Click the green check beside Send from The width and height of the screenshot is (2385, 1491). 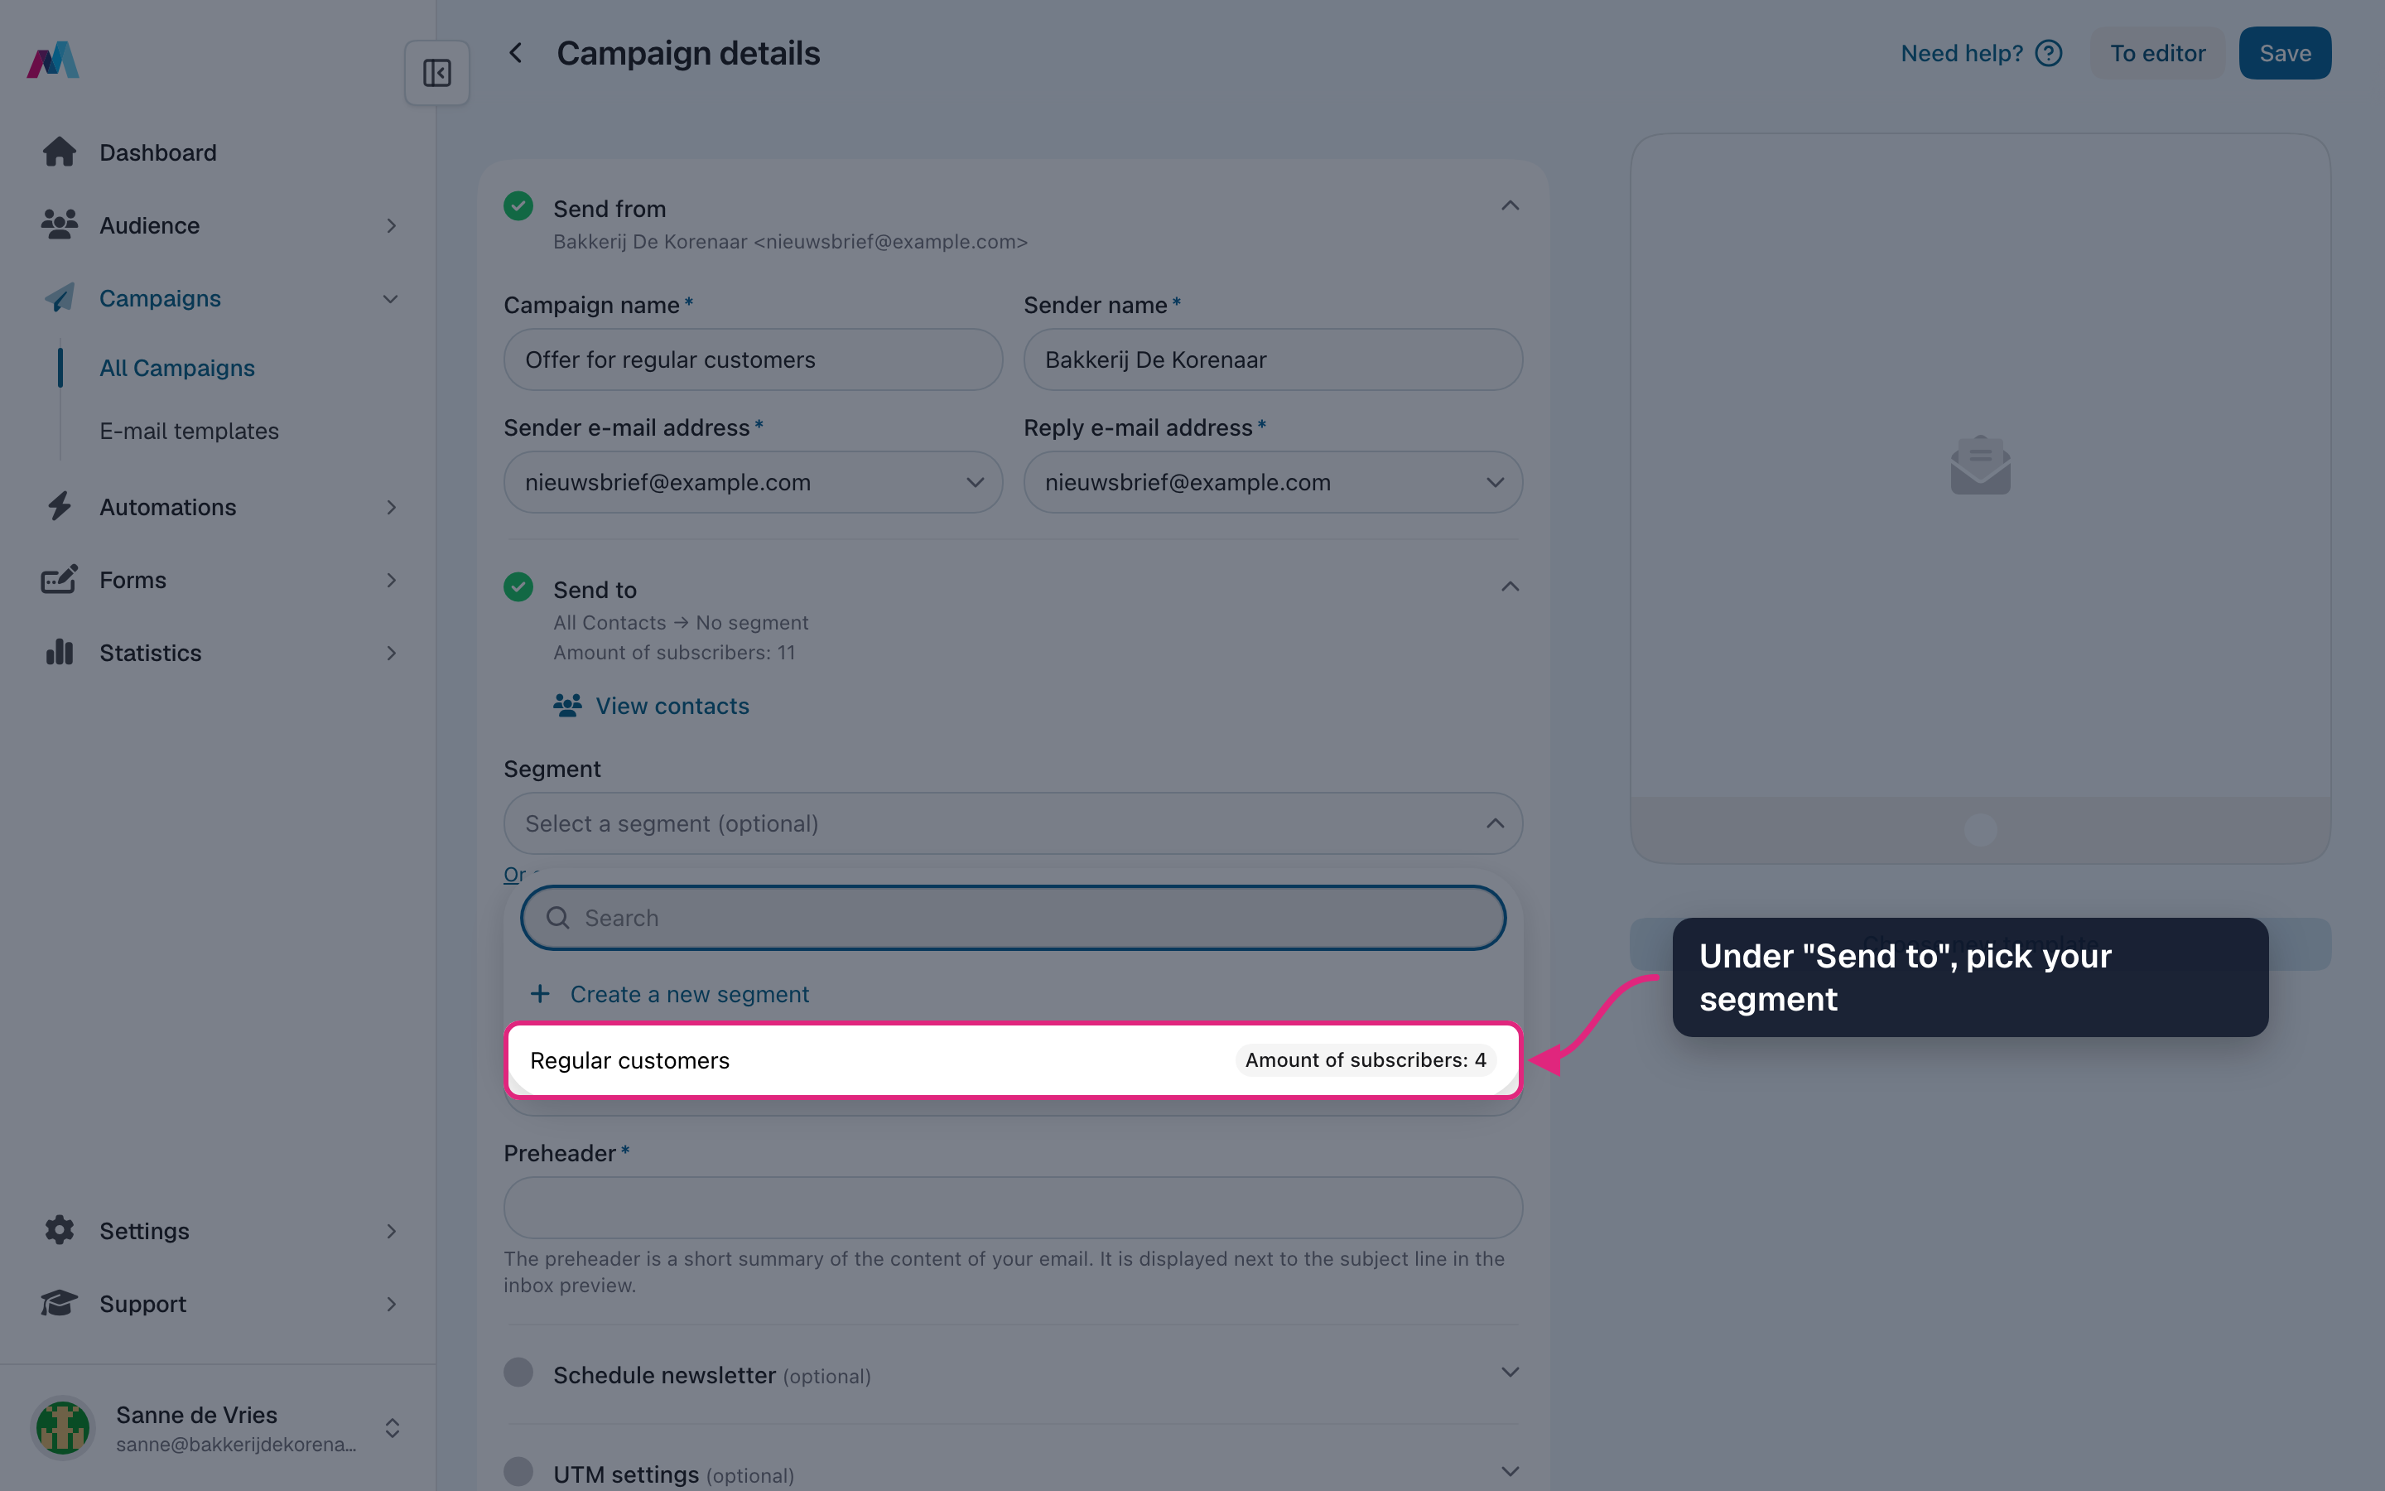[x=518, y=206]
